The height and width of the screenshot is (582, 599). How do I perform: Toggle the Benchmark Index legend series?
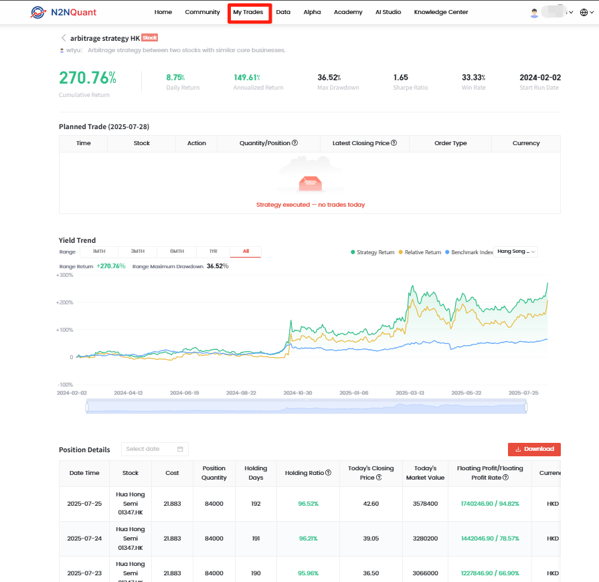pyautogui.click(x=469, y=252)
